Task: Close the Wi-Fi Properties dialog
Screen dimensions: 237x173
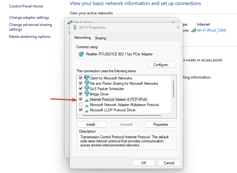Action: pos(178,27)
